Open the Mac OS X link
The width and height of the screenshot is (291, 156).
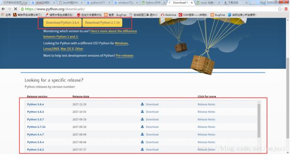(67, 49)
